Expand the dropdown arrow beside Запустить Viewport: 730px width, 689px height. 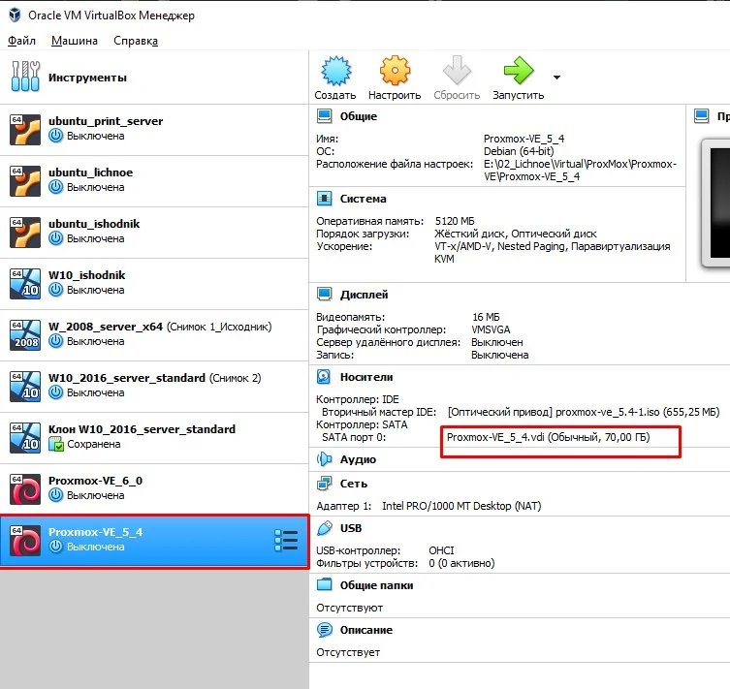556,78
